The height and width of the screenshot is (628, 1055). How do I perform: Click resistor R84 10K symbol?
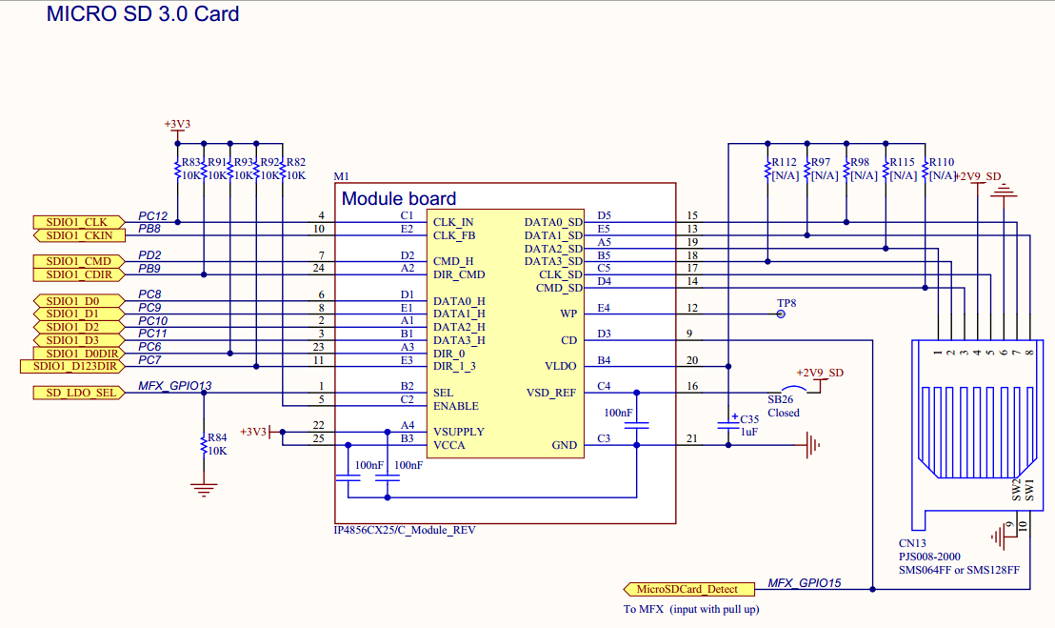(x=204, y=444)
